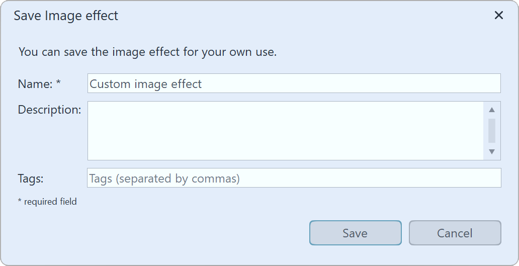Click the "Name:" label

pyautogui.click(x=35, y=84)
